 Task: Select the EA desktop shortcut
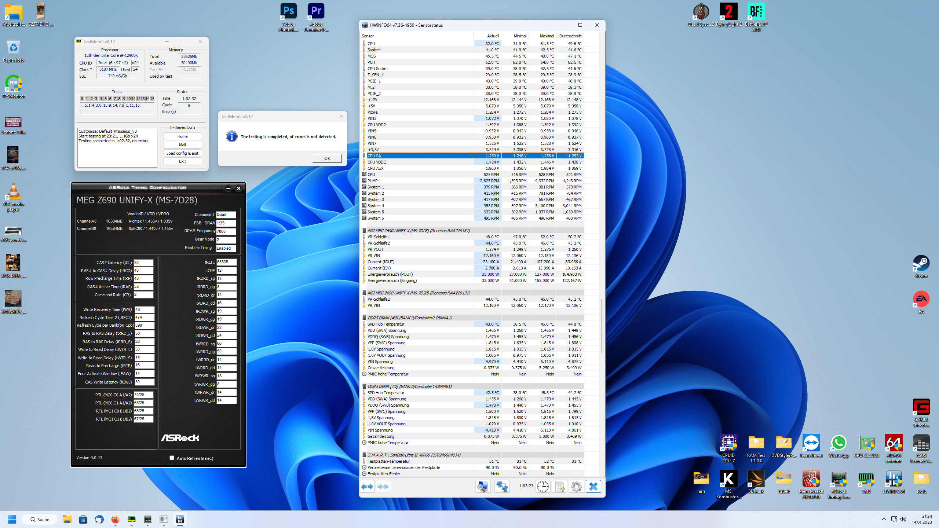click(921, 302)
